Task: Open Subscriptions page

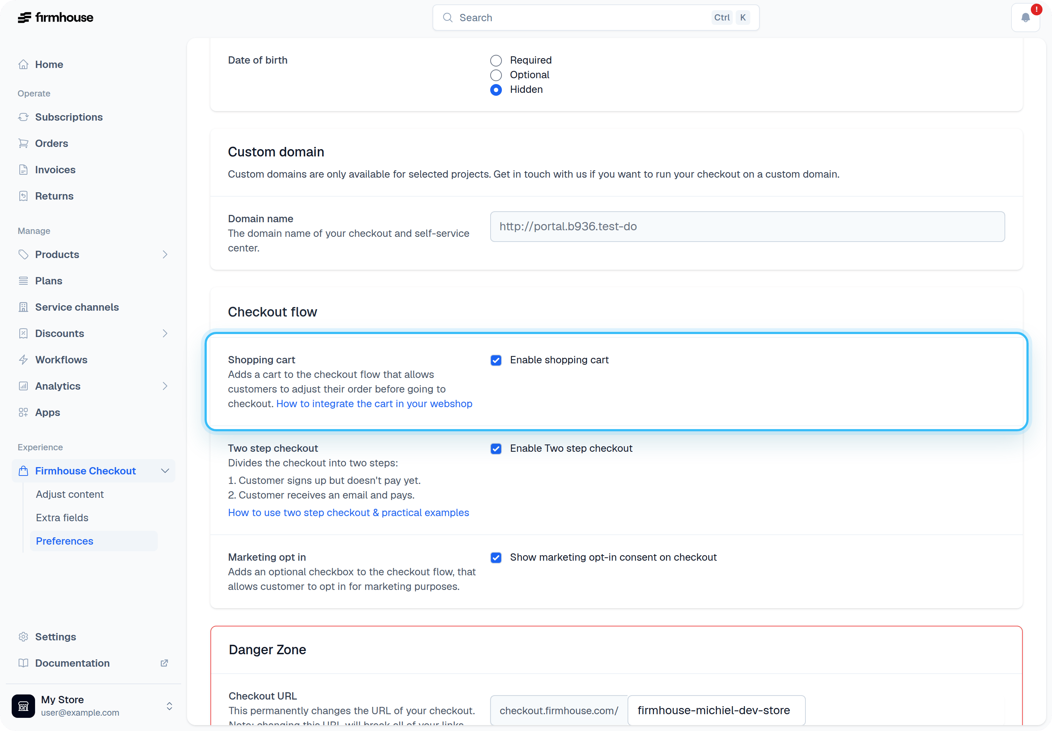Action: pyautogui.click(x=94, y=117)
